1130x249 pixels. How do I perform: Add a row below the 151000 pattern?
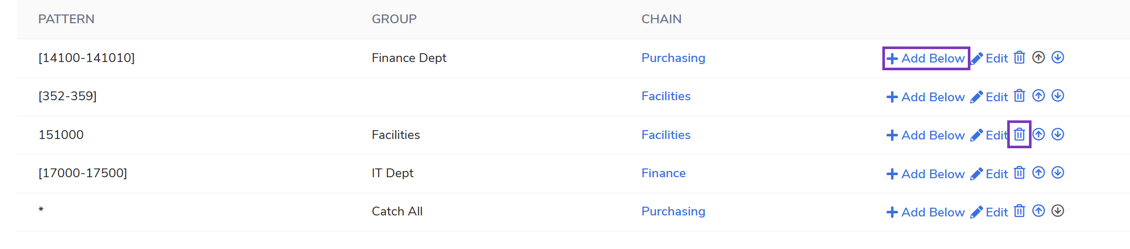click(926, 135)
